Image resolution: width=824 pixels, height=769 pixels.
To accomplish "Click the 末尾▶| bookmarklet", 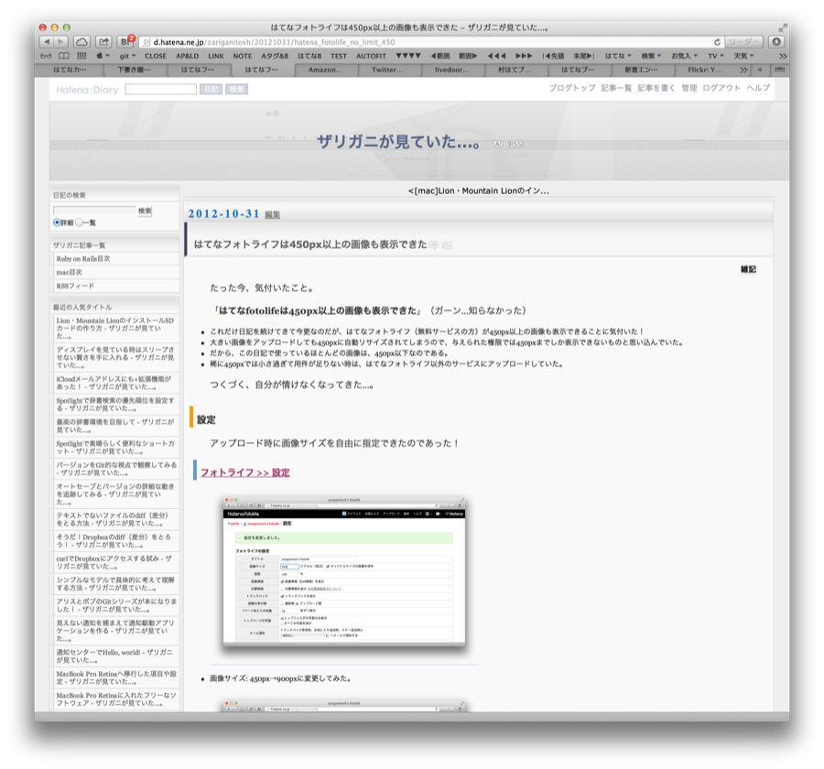I will (583, 56).
